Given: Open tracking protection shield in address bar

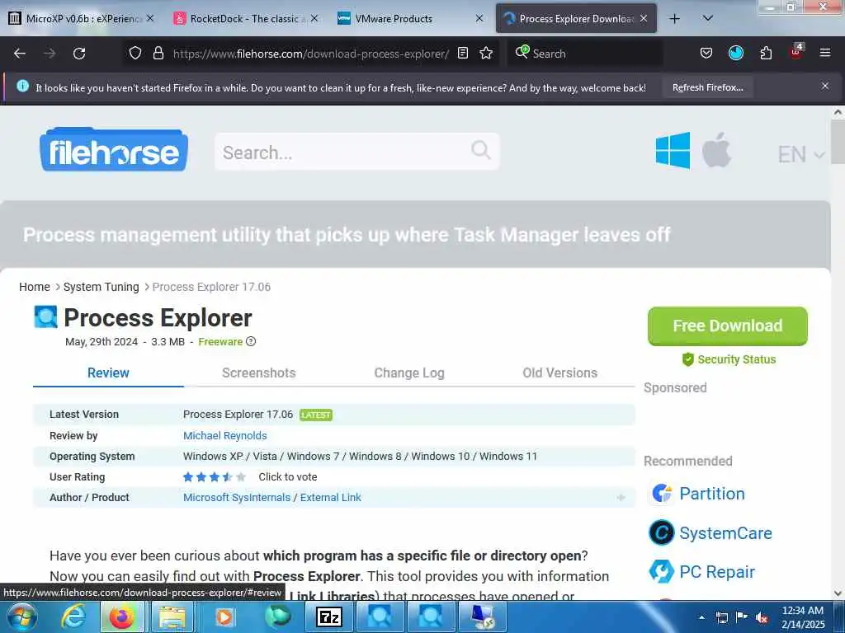Looking at the screenshot, I should (135, 54).
